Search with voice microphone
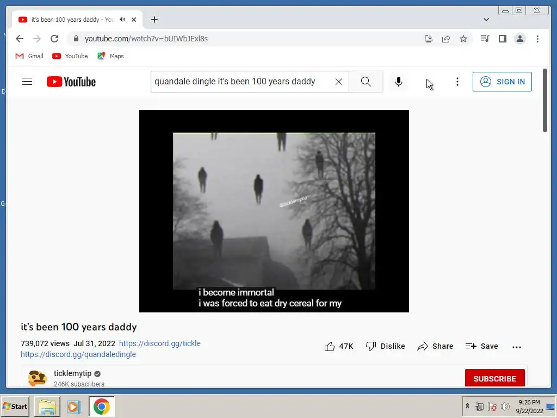This screenshot has width=557, height=418. [x=399, y=82]
